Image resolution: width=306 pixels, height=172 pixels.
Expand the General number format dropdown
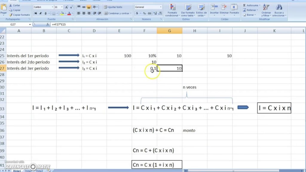[x=160, y=7]
